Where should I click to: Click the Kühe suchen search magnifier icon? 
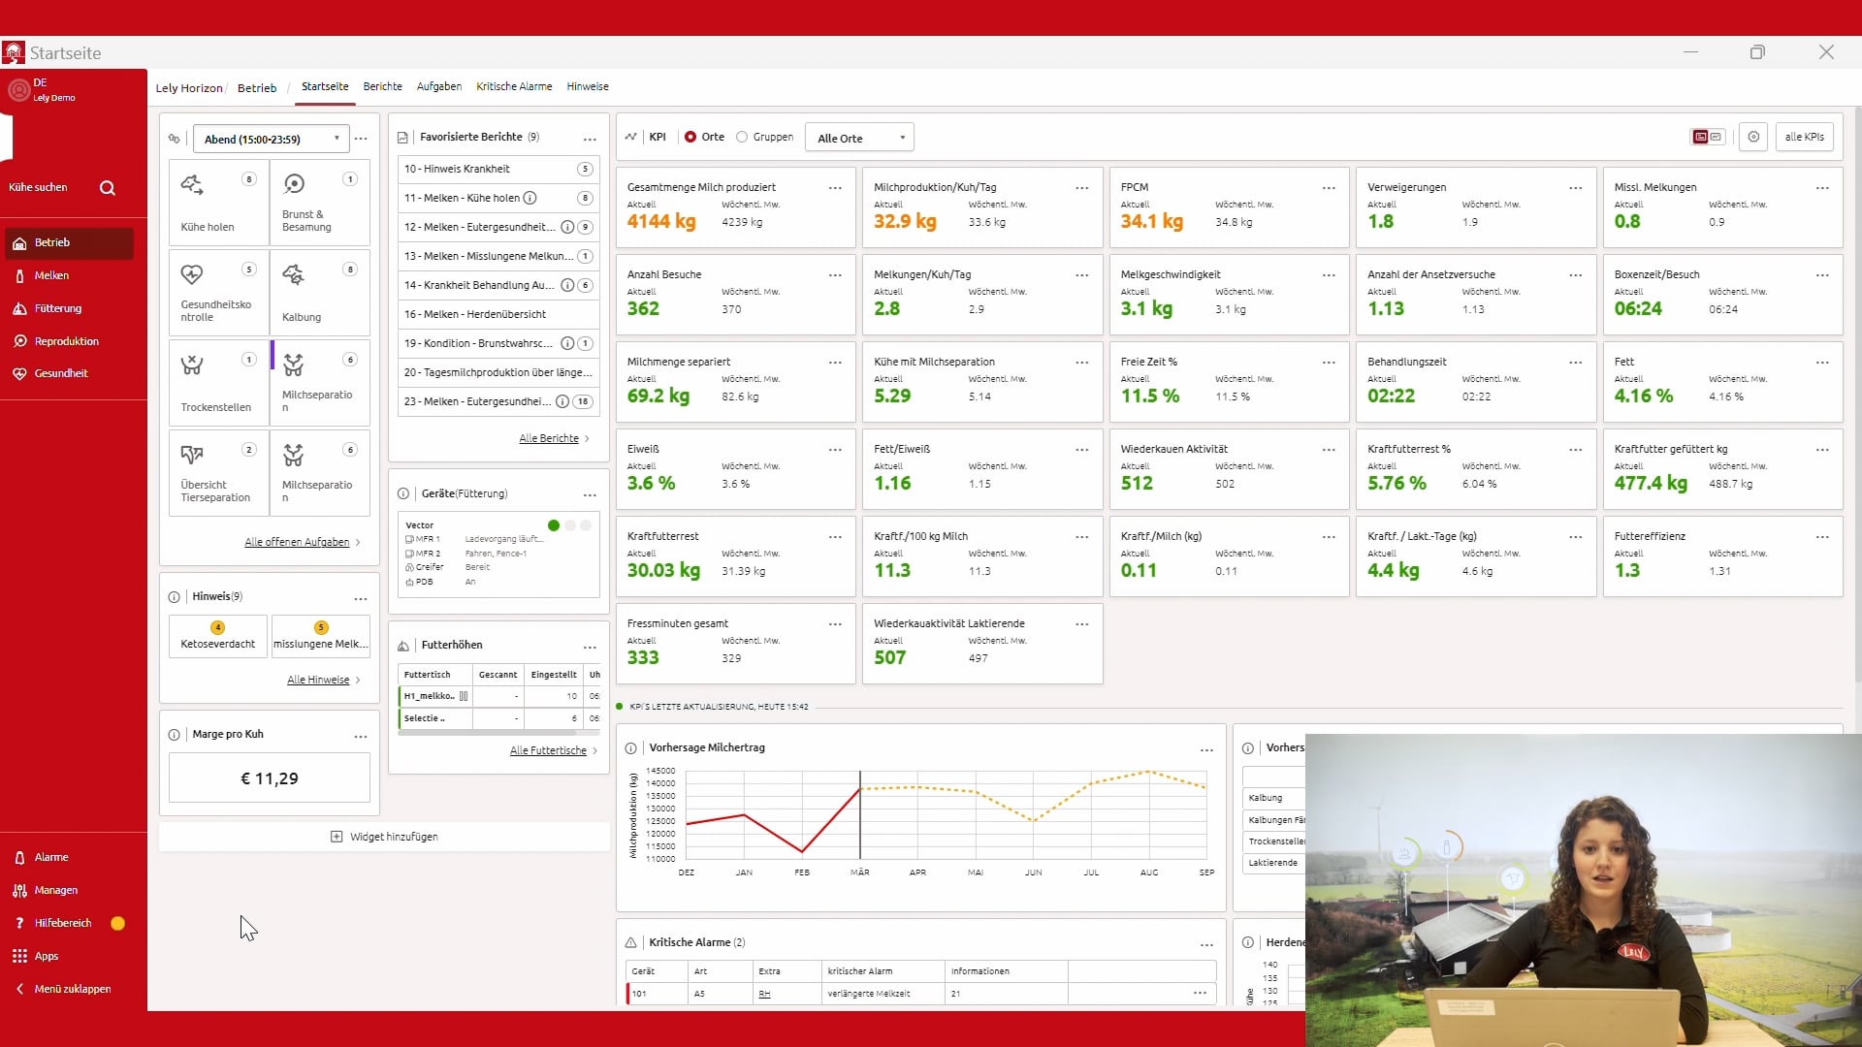[108, 188]
